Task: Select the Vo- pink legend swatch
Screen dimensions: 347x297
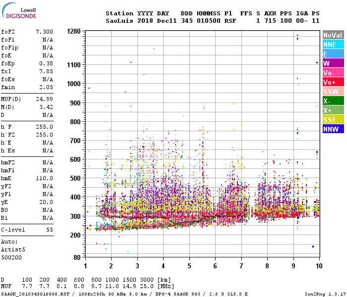Action: [333, 73]
